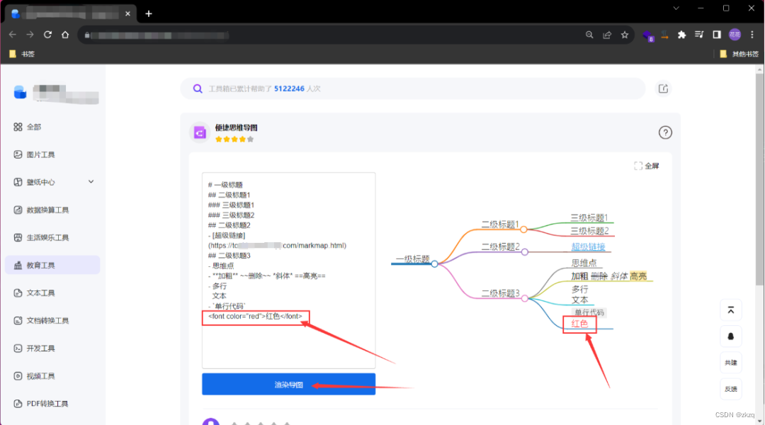
Task: Open the 其他书签 folder
Action: (739, 54)
